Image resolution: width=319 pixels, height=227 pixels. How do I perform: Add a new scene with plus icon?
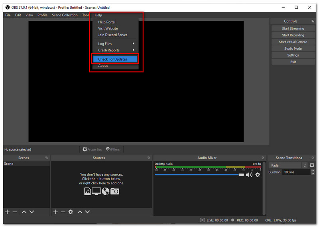[7, 212]
